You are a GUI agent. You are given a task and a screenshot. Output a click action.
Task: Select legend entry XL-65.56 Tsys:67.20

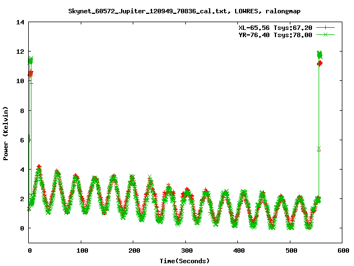(x=275, y=28)
